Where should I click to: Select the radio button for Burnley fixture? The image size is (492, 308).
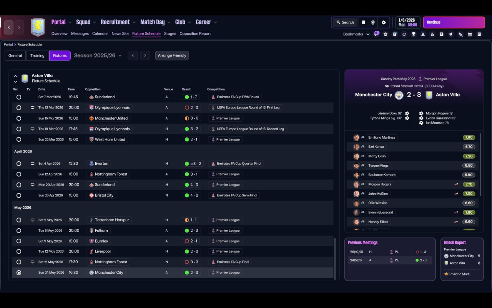(x=19, y=241)
